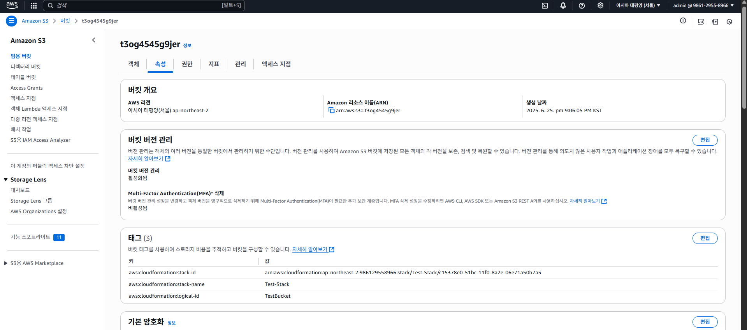Open versioning 자세히 알아보기 link
747x330 pixels.
149,159
